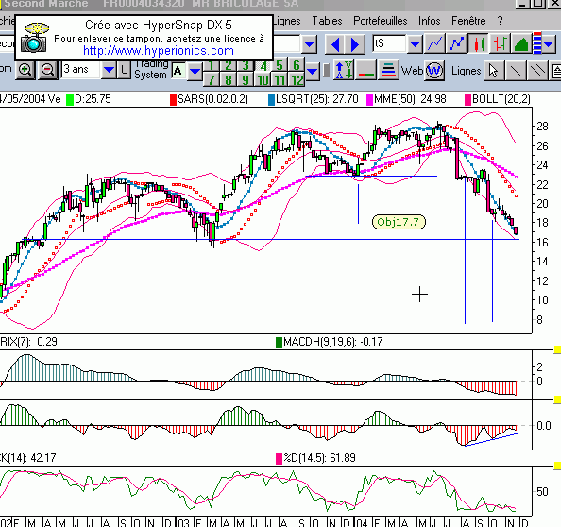This screenshot has width=561, height=527.
Task: Click the stacked colored lines icon
Action: (x=388, y=70)
